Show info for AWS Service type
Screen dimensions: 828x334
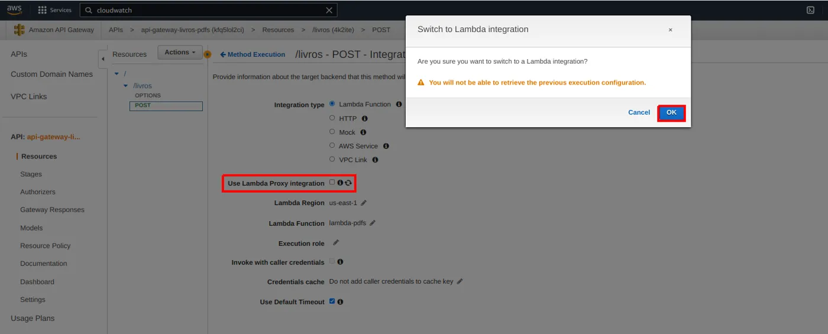point(386,146)
